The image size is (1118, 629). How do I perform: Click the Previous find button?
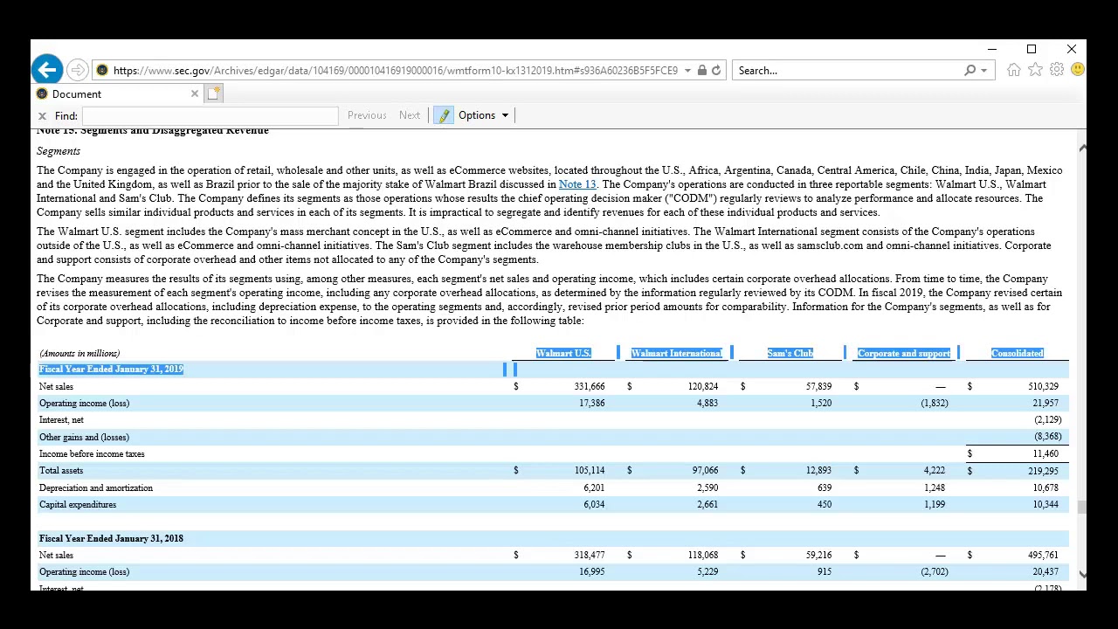point(367,115)
